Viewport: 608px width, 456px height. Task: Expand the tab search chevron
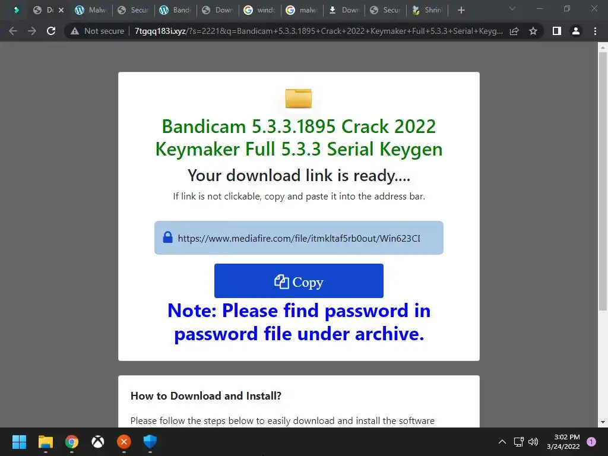tap(512, 8)
